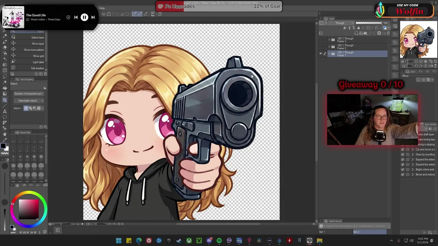The image size is (438, 246).
Task: Select the Edit timeline sub tool
Action: tap(28, 68)
